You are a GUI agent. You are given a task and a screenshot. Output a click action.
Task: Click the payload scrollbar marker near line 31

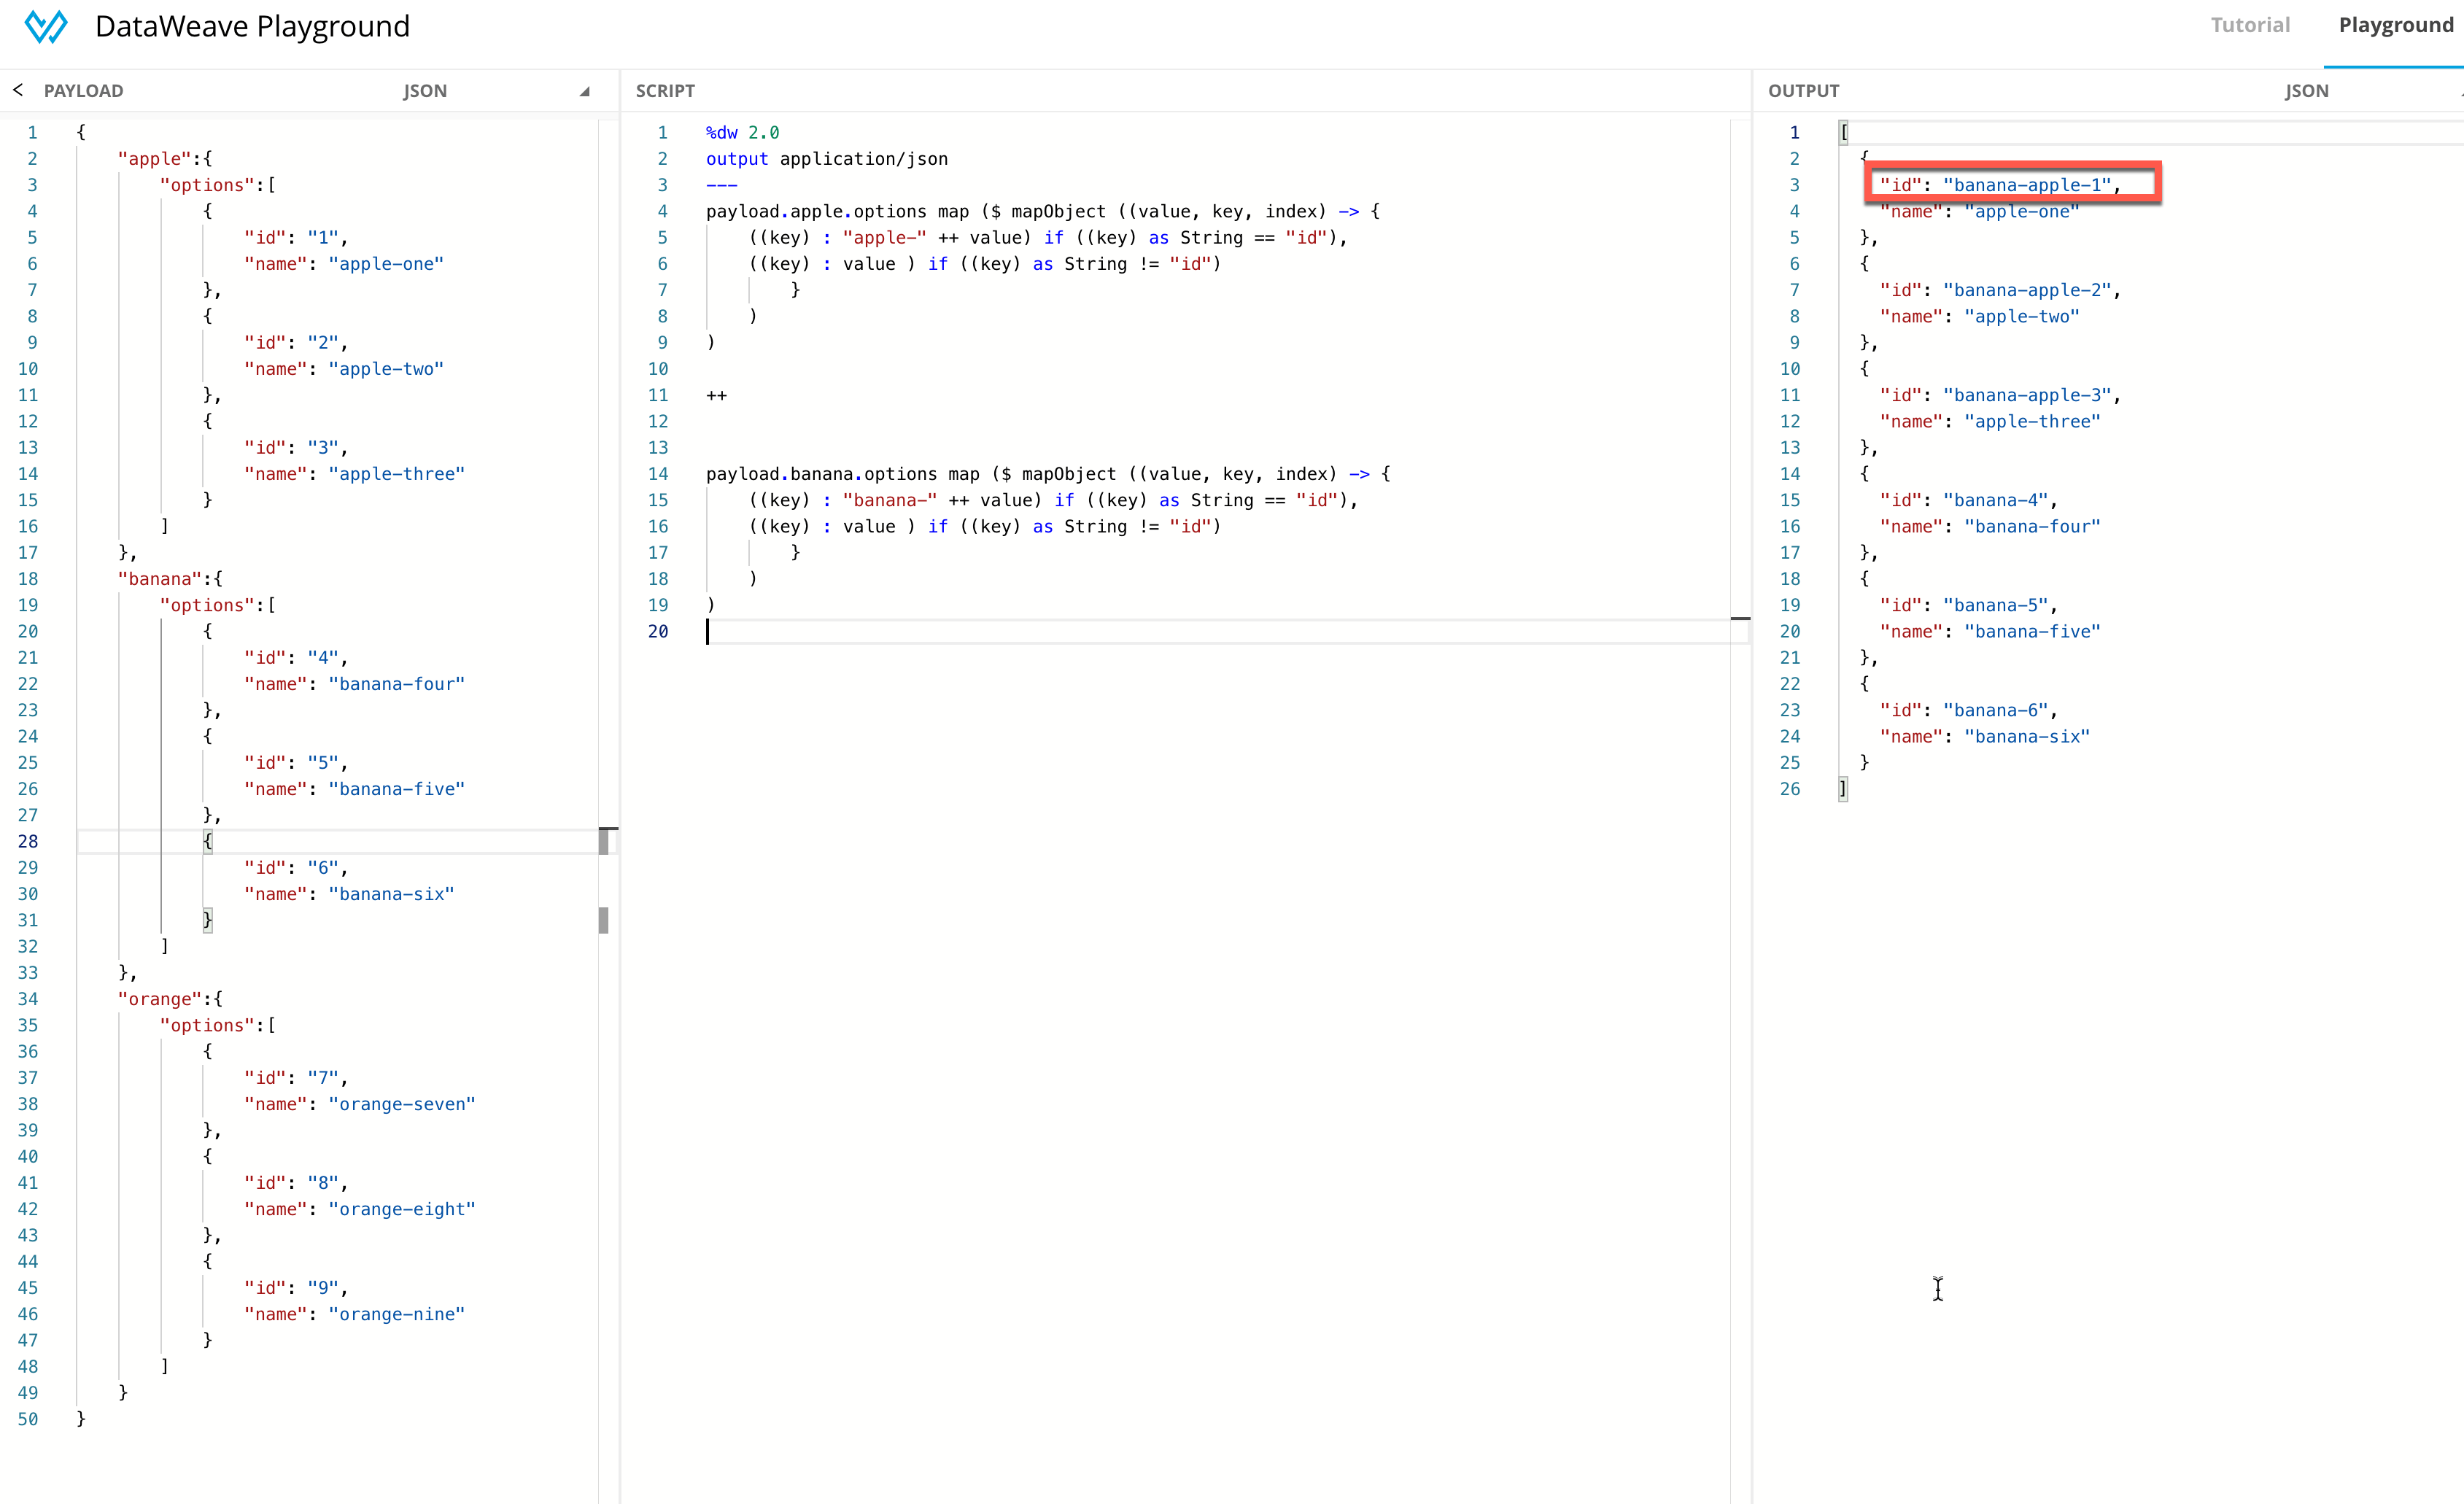click(x=603, y=920)
